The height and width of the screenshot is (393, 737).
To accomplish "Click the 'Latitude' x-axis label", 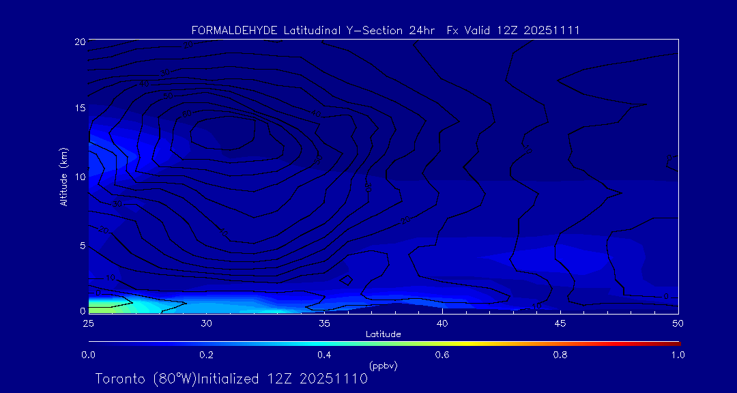I will [x=383, y=334].
